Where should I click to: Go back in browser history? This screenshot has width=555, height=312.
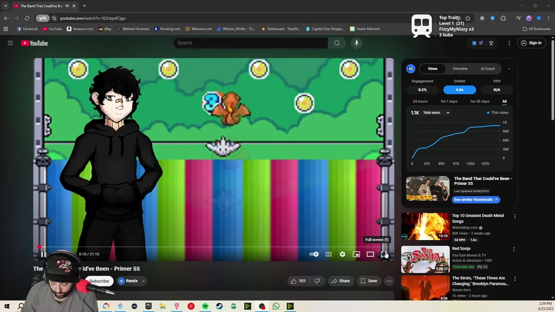6,18
